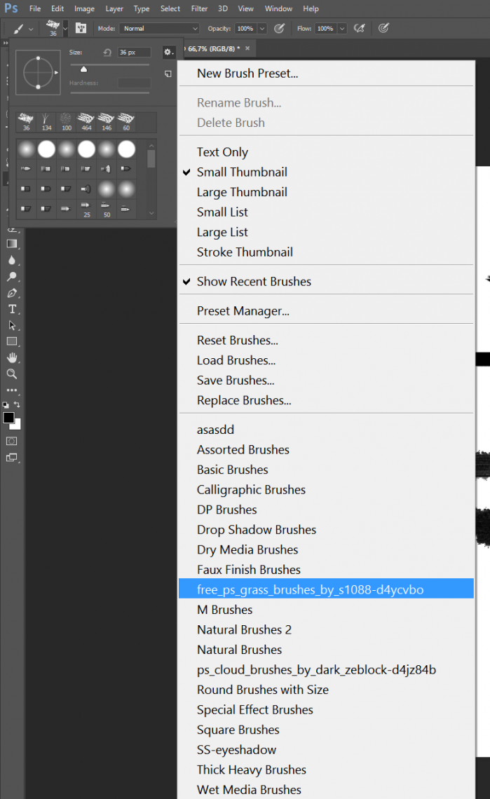
Task: Expand tool preset picker arrow
Action: coord(31,29)
